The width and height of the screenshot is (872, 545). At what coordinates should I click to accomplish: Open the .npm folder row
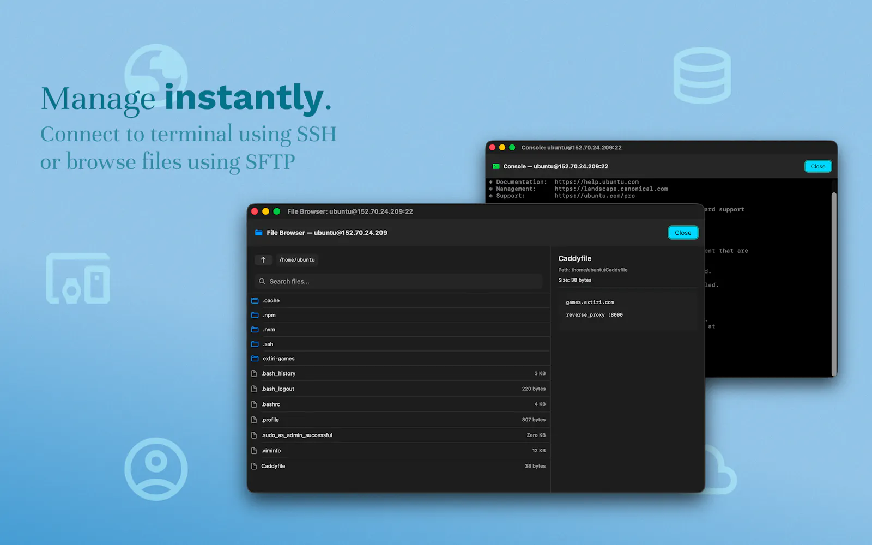click(x=399, y=315)
